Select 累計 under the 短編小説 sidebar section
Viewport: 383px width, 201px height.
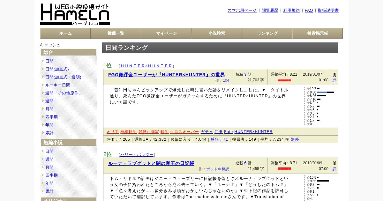pos(49,191)
